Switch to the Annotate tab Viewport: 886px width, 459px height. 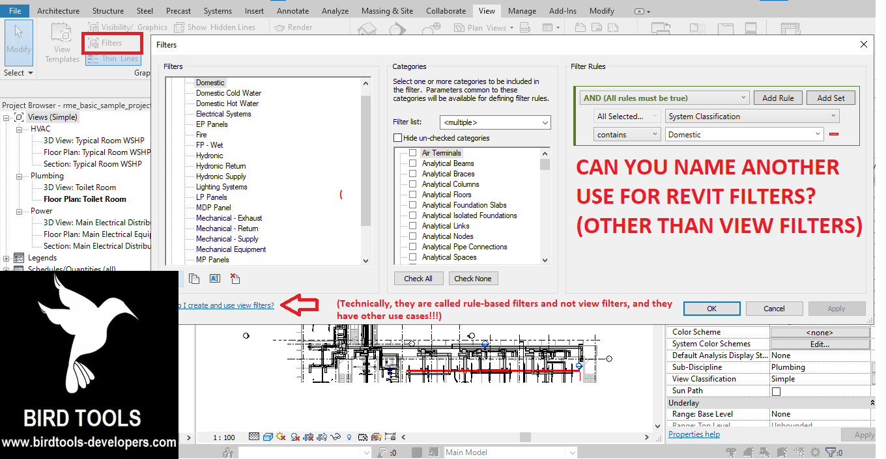click(293, 10)
